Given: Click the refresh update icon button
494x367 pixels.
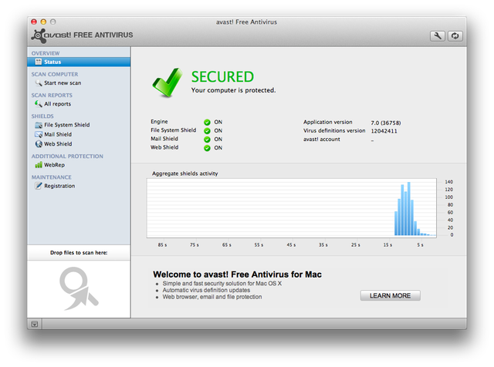Looking at the screenshot, I should (x=455, y=36).
